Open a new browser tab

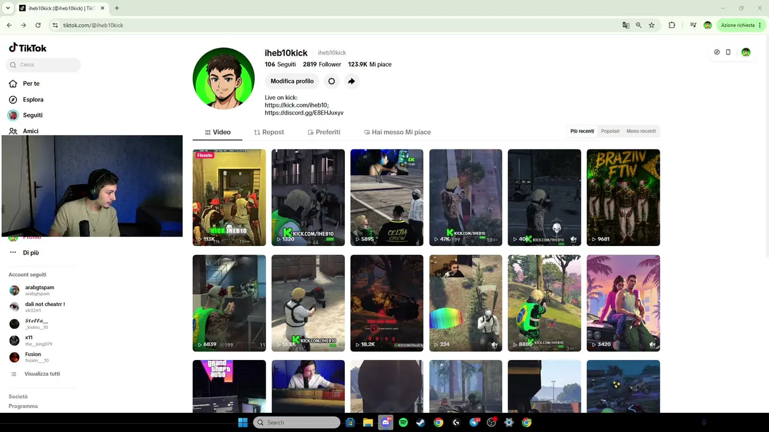tap(117, 8)
